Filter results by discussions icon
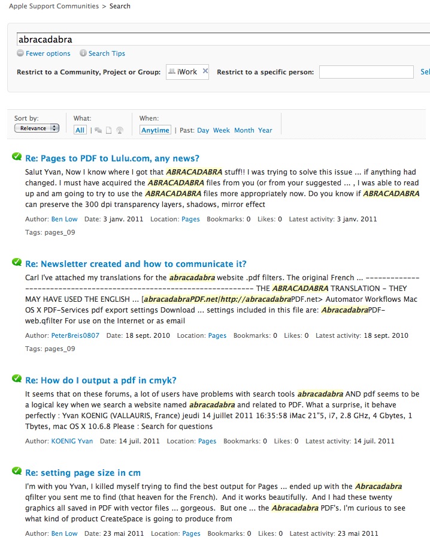 [98, 130]
